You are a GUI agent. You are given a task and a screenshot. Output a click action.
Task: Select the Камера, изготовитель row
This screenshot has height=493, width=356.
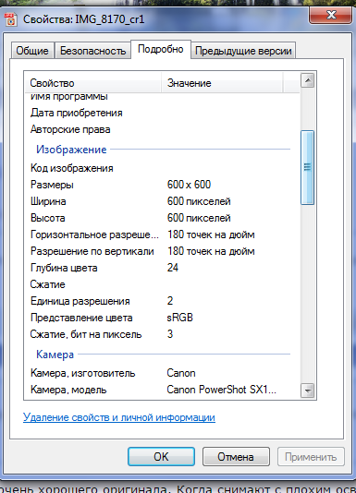point(162,373)
